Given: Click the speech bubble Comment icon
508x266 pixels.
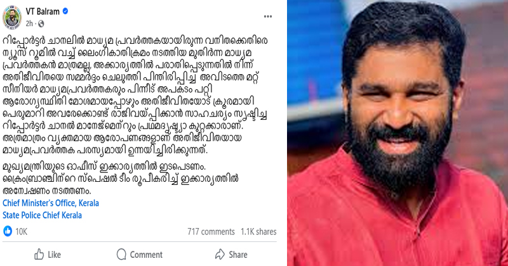Looking at the screenshot, I should (121, 255).
